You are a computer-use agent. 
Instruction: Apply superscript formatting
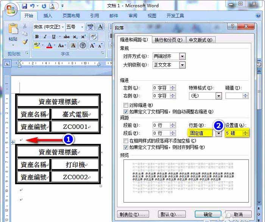tap(83, 37)
